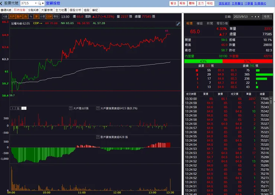
Task: Click the stock code input showing 3715
Action: (27, 3)
